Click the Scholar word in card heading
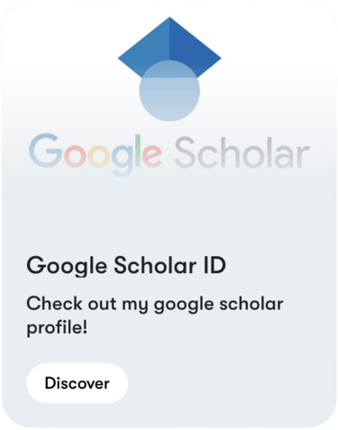The width and height of the screenshot is (338, 430). coord(155,265)
